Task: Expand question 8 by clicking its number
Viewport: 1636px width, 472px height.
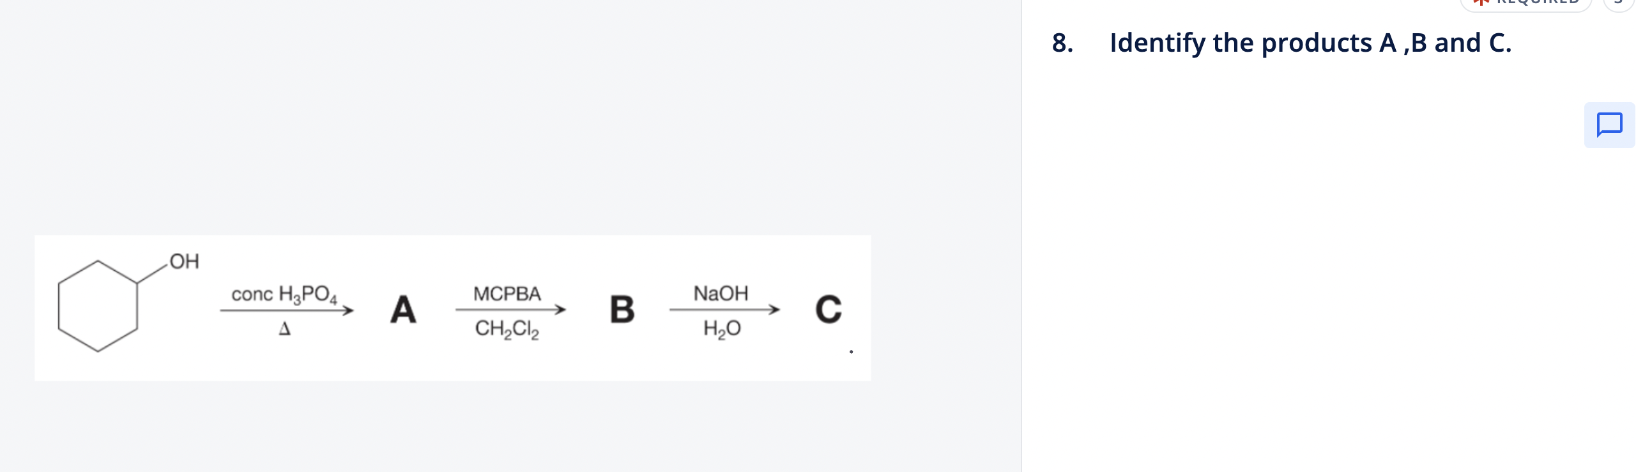Action: (1062, 43)
